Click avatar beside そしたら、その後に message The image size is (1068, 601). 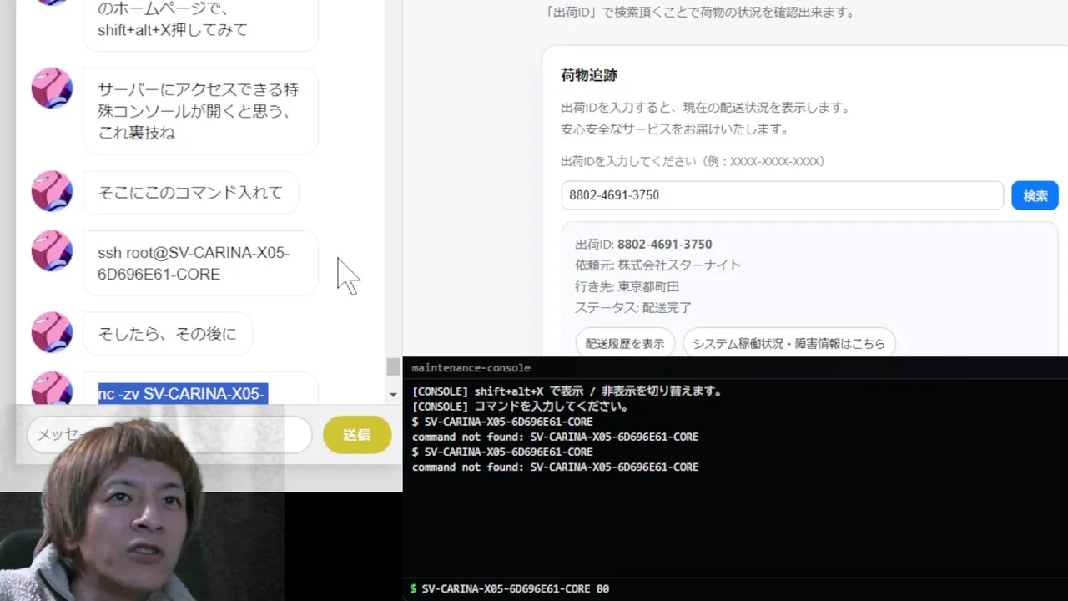(x=52, y=332)
